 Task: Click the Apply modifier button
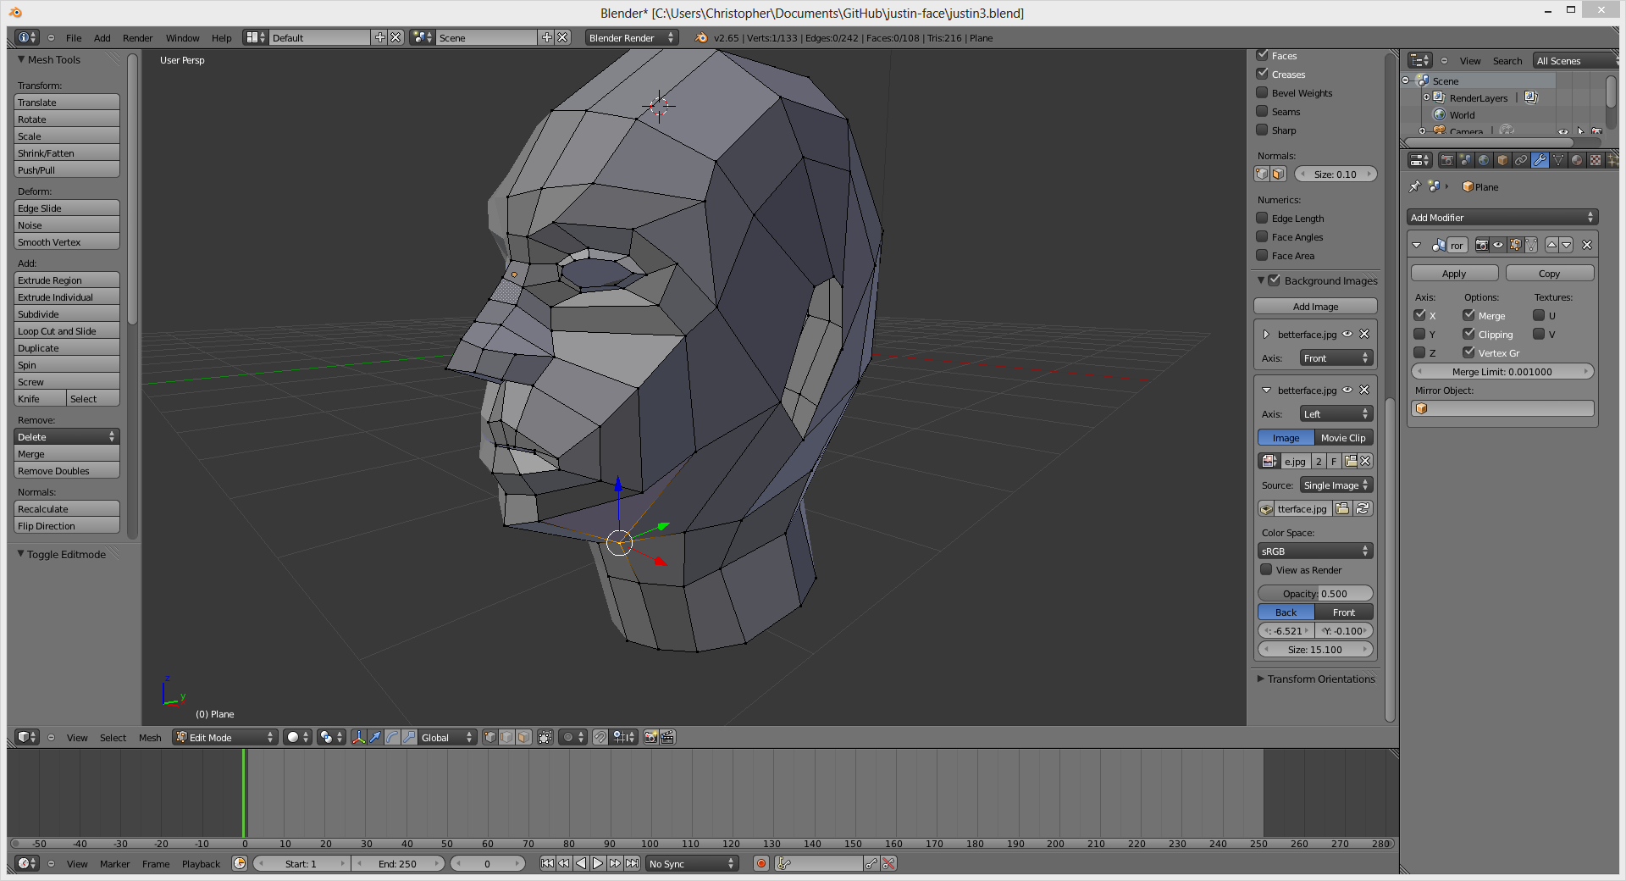point(1454,274)
